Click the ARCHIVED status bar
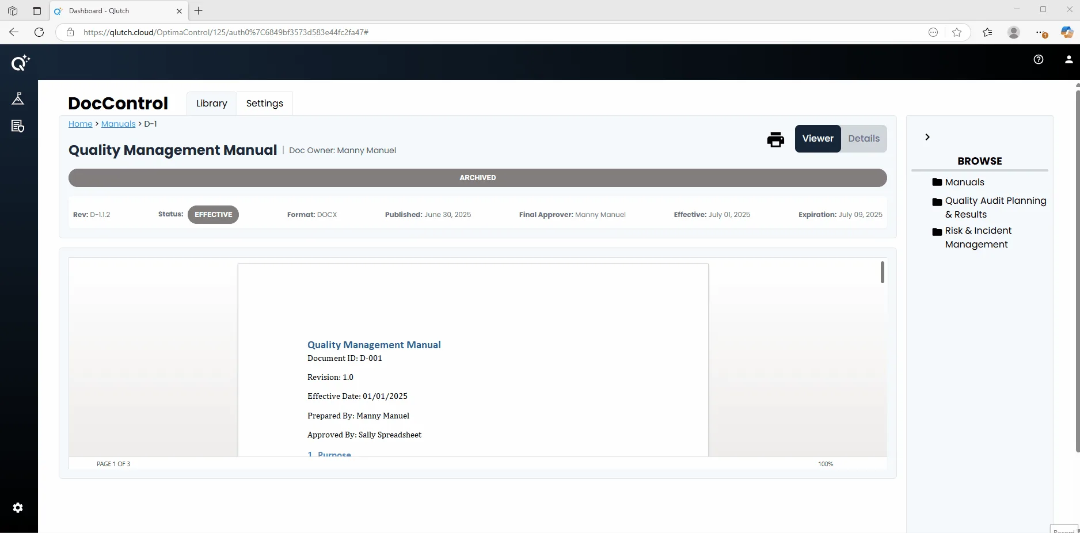Viewport: 1080px width, 533px height. pos(477,178)
